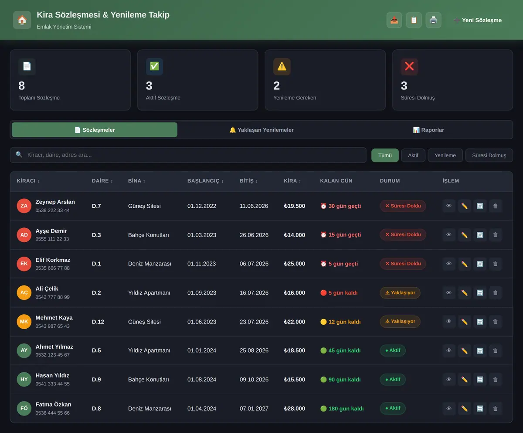
Task: Renew Ahmet Yılmaz's contract
Action: click(480, 351)
